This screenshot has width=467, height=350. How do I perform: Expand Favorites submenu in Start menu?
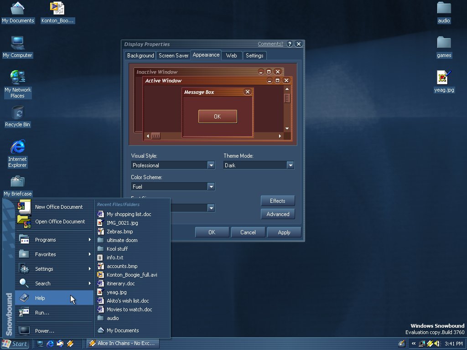tap(54, 254)
